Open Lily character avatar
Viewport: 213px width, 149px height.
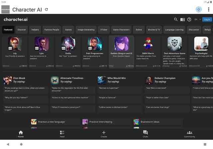[15, 43]
